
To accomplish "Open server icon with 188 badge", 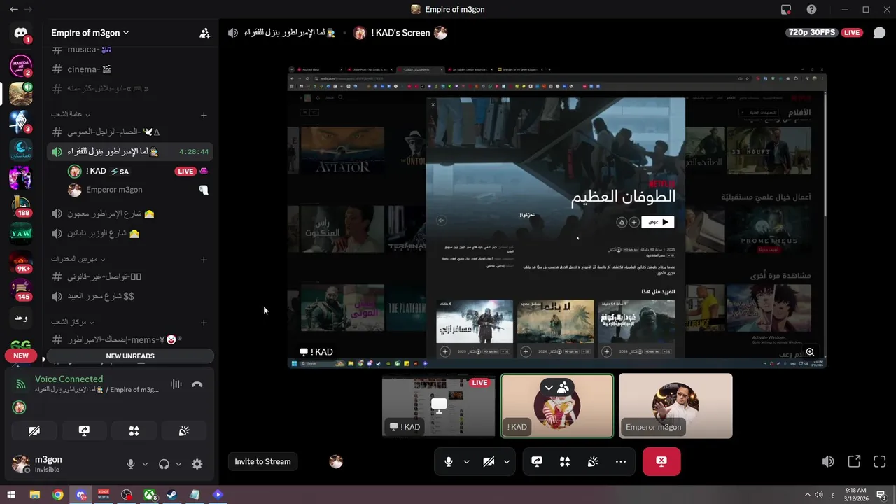I will click(21, 205).
